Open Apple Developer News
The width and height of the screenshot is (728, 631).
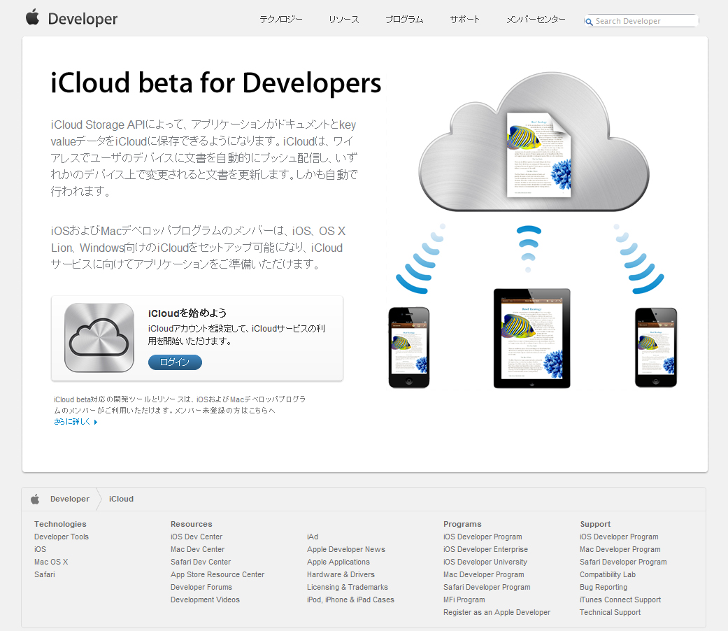(346, 549)
